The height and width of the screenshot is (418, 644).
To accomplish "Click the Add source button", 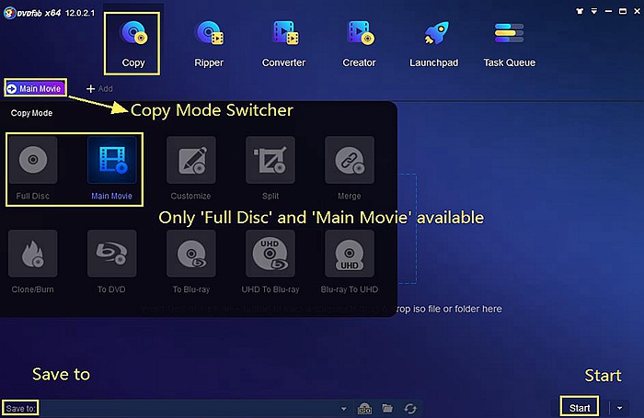I will pyautogui.click(x=99, y=88).
